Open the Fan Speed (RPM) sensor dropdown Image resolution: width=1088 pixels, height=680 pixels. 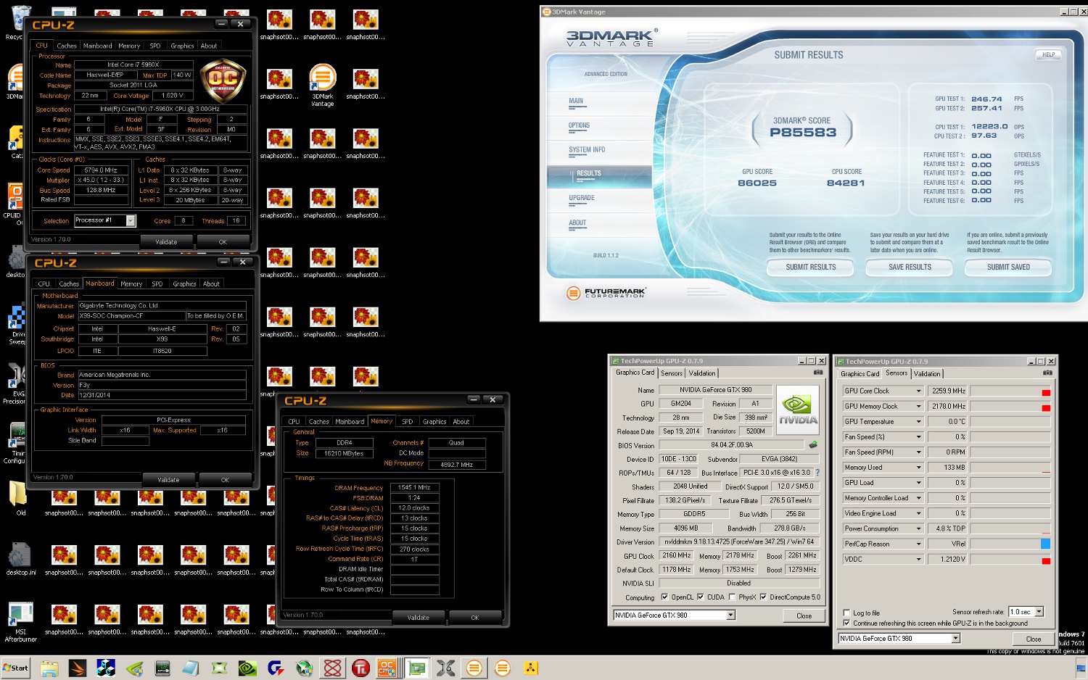pos(918,452)
